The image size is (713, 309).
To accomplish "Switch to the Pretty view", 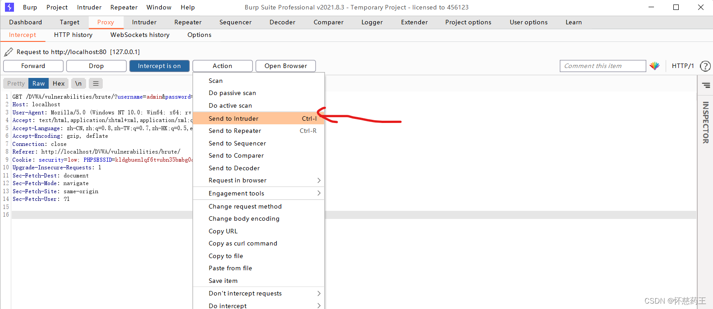I will 16,83.
